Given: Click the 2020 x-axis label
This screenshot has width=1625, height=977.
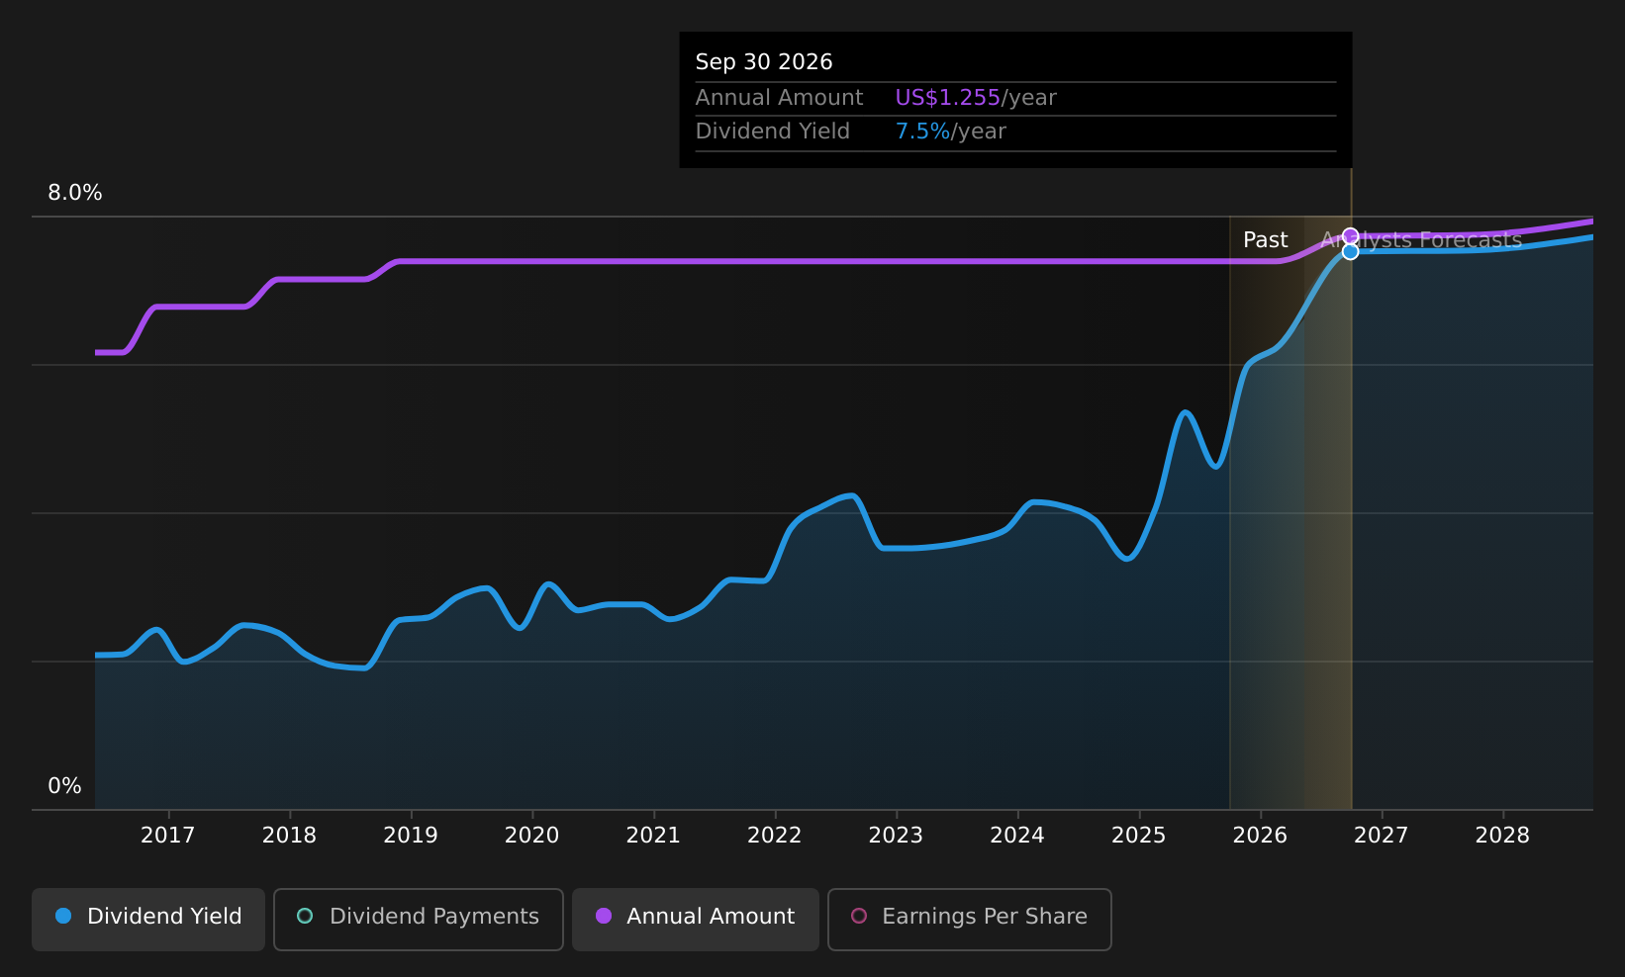Looking at the screenshot, I should (x=531, y=836).
